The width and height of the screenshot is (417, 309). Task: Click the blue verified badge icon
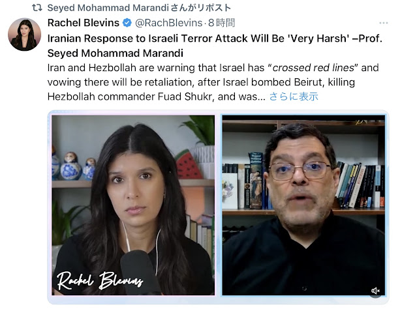click(x=127, y=23)
